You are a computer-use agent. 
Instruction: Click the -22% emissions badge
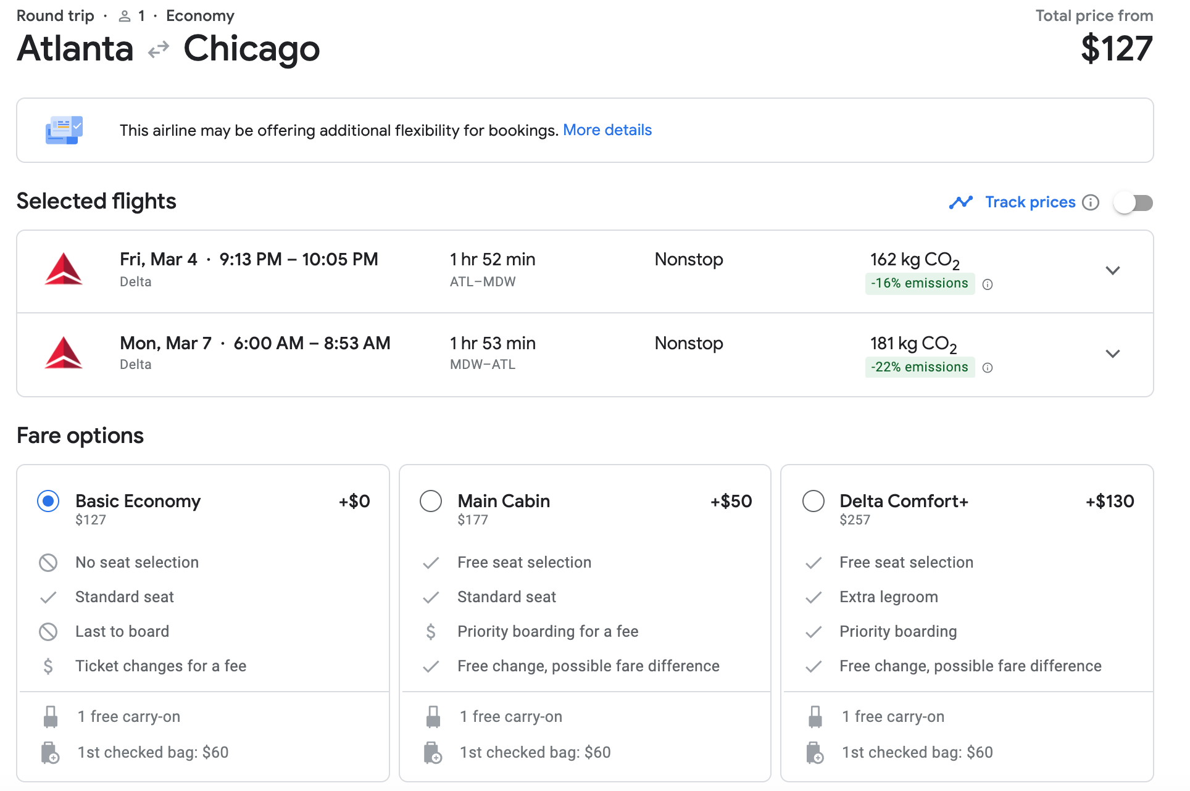(919, 367)
